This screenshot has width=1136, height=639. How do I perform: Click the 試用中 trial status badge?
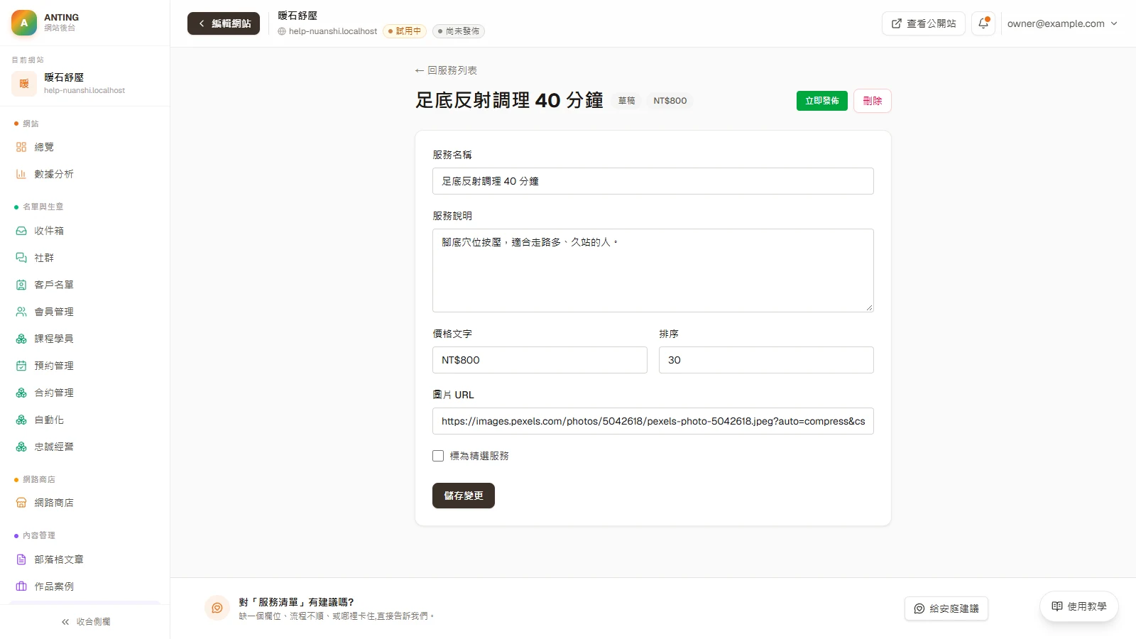click(x=405, y=31)
